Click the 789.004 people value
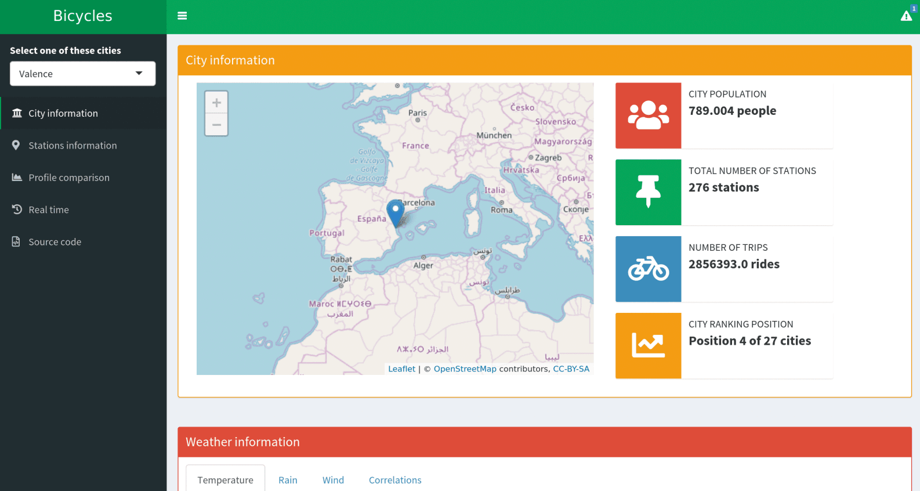The image size is (920, 491). (732, 111)
